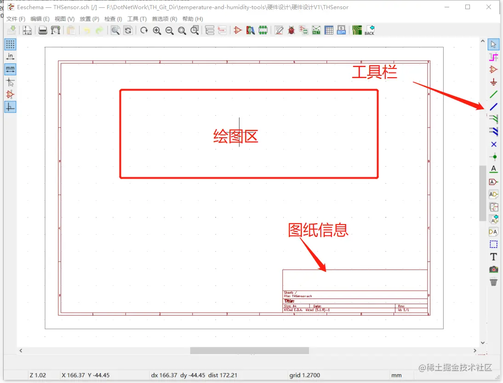The height and width of the screenshot is (383, 503).
Task: Click the Generate netlist icon
Action: (x=316, y=30)
